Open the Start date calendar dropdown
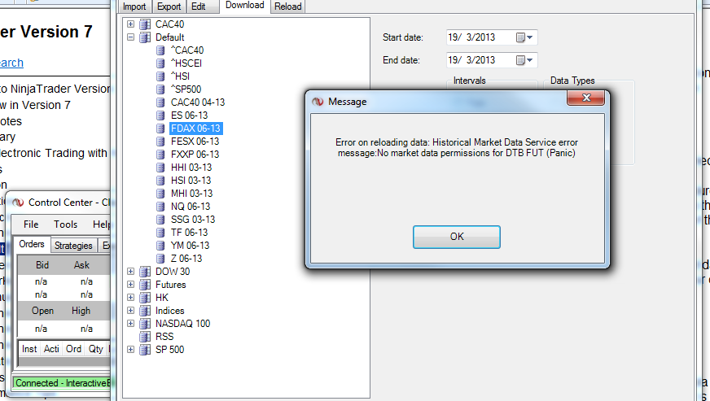 click(x=525, y=37)
